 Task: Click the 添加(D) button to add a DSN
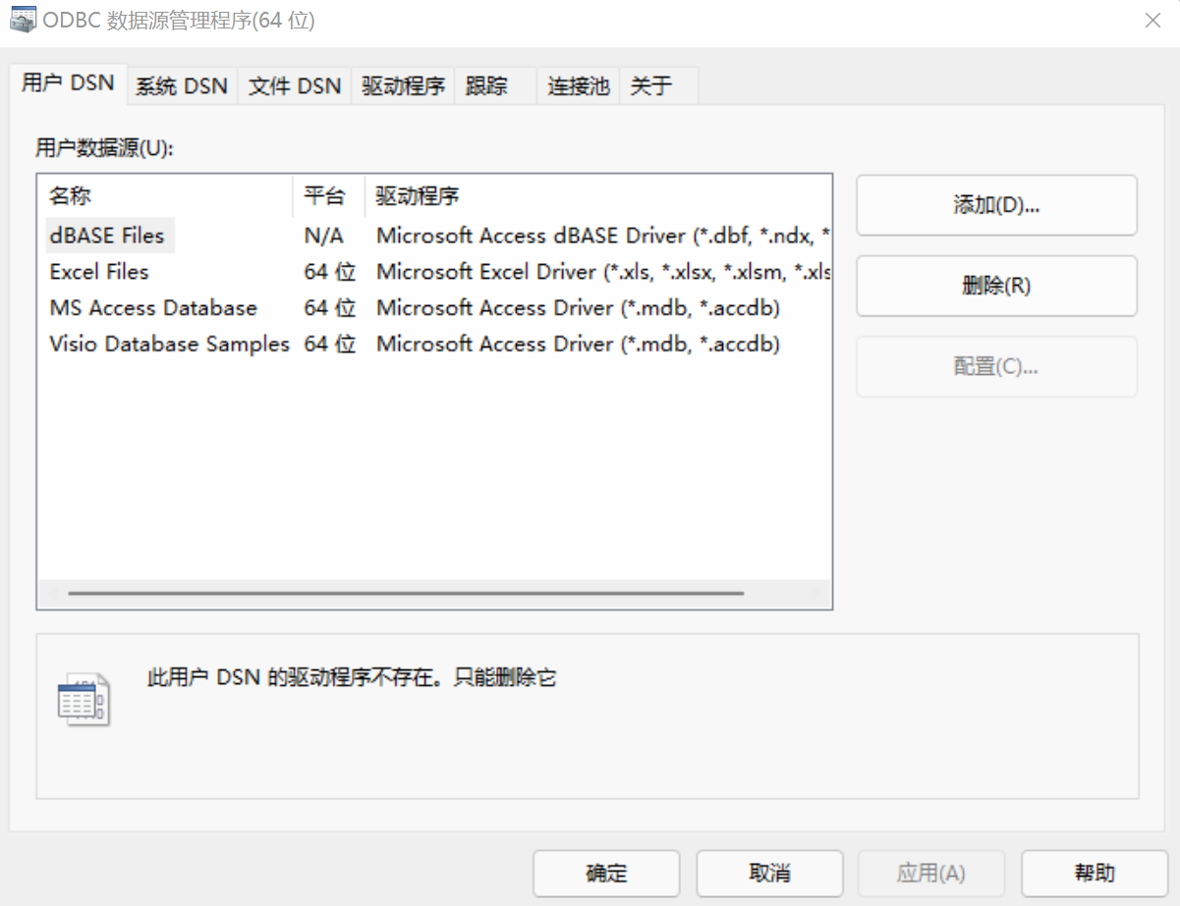pos(995,205)
